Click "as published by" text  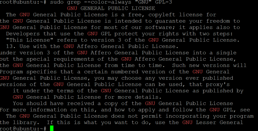[218, 91]
